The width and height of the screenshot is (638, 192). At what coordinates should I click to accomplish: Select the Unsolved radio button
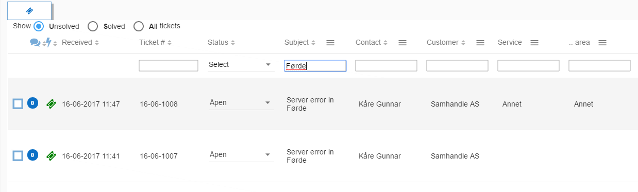point(39,26)
